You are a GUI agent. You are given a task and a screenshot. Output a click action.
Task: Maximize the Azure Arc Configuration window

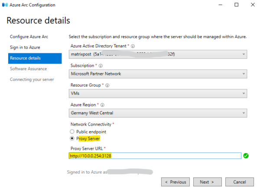[236, 5]
